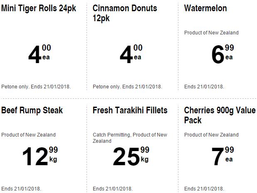Select the Watermelon product title
The image size is (257, 193).
point(205,8)
